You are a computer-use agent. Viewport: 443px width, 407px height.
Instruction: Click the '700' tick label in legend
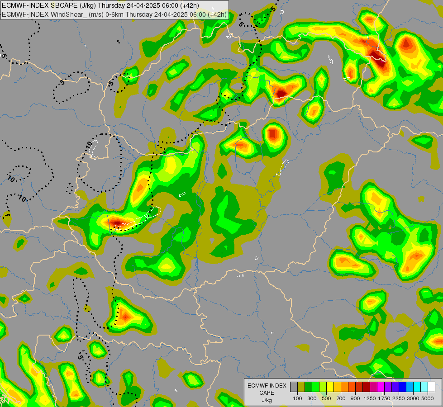point(341,398)
